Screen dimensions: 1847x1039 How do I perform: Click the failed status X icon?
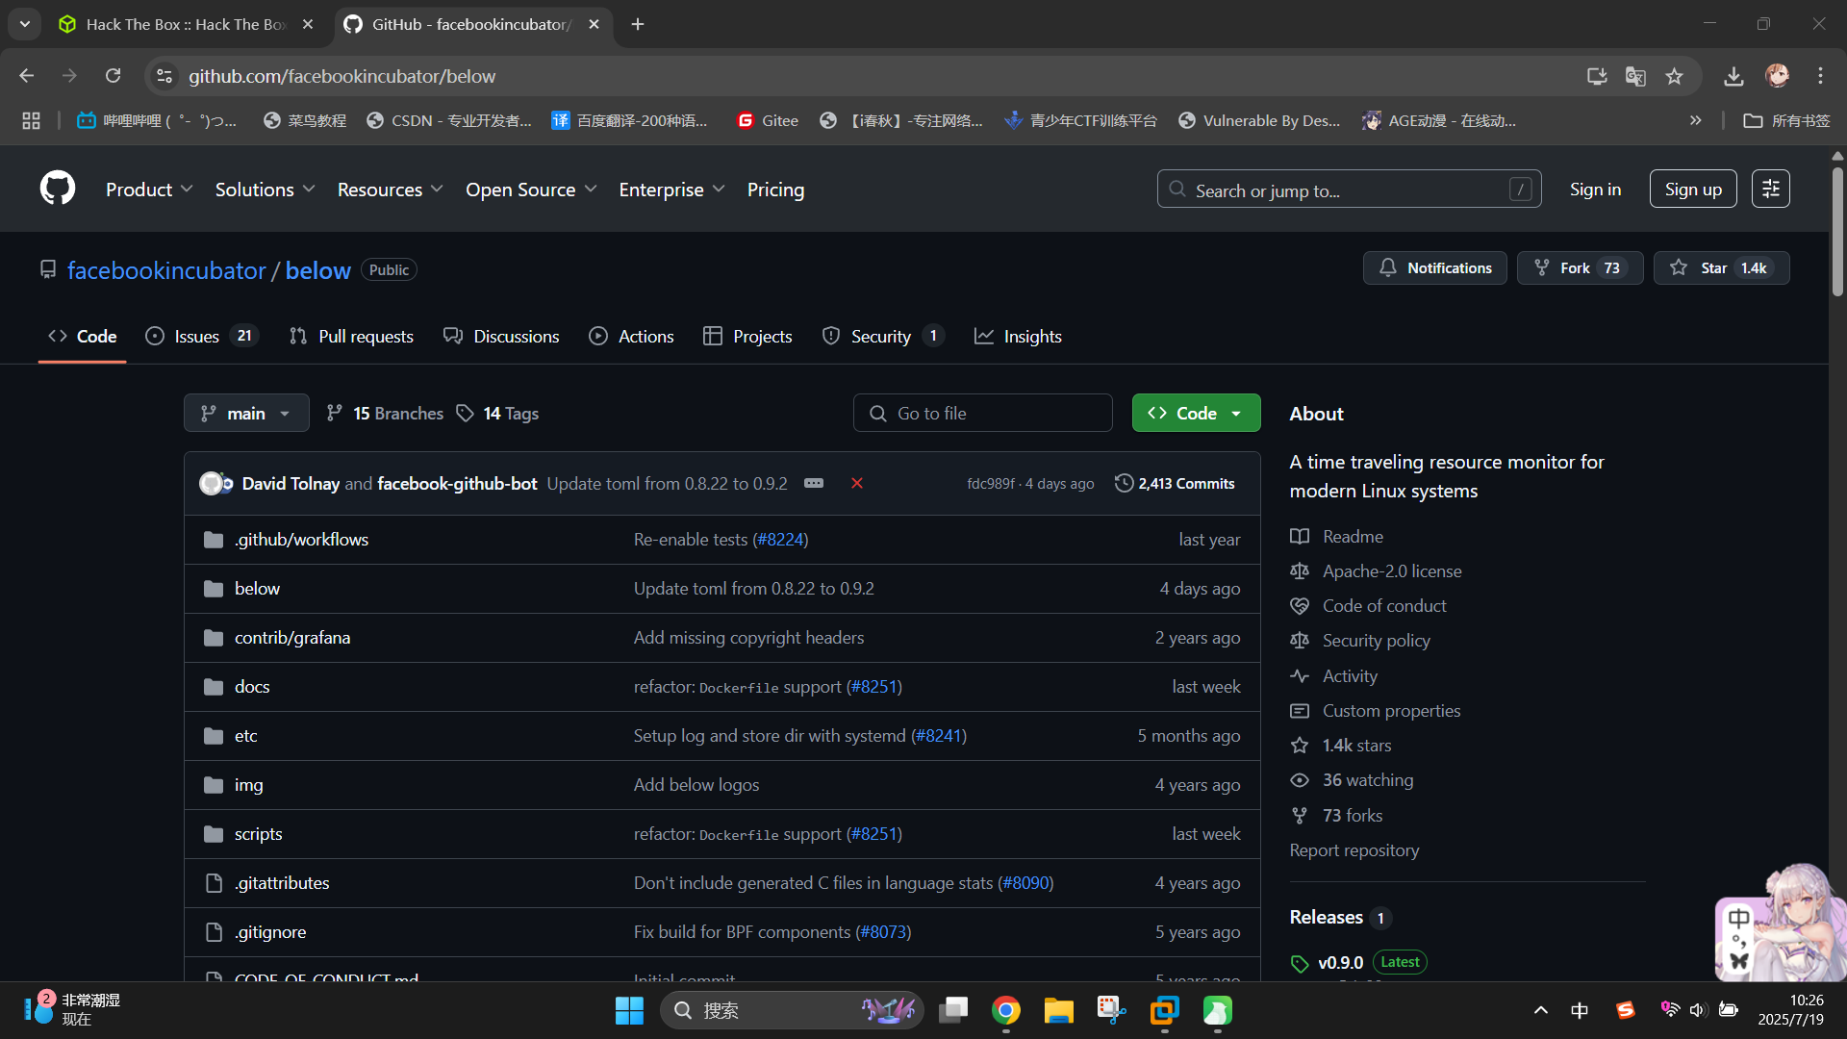pyautogui.click(x=856, y=484)
